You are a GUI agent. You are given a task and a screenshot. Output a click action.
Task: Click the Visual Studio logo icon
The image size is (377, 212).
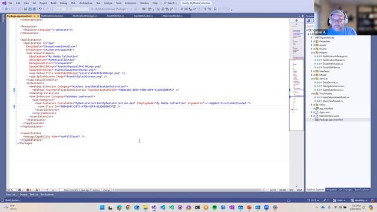click(x=4, y=3)
